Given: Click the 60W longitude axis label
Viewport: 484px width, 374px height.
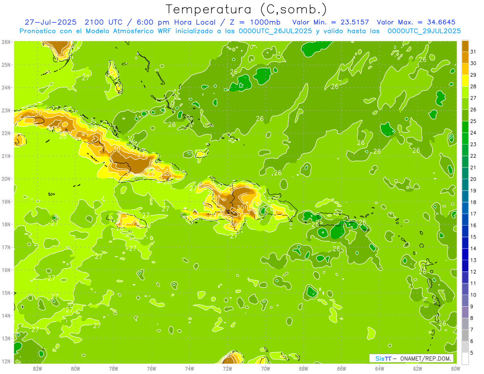Looking at the screenshot, I should click(455, 368).
